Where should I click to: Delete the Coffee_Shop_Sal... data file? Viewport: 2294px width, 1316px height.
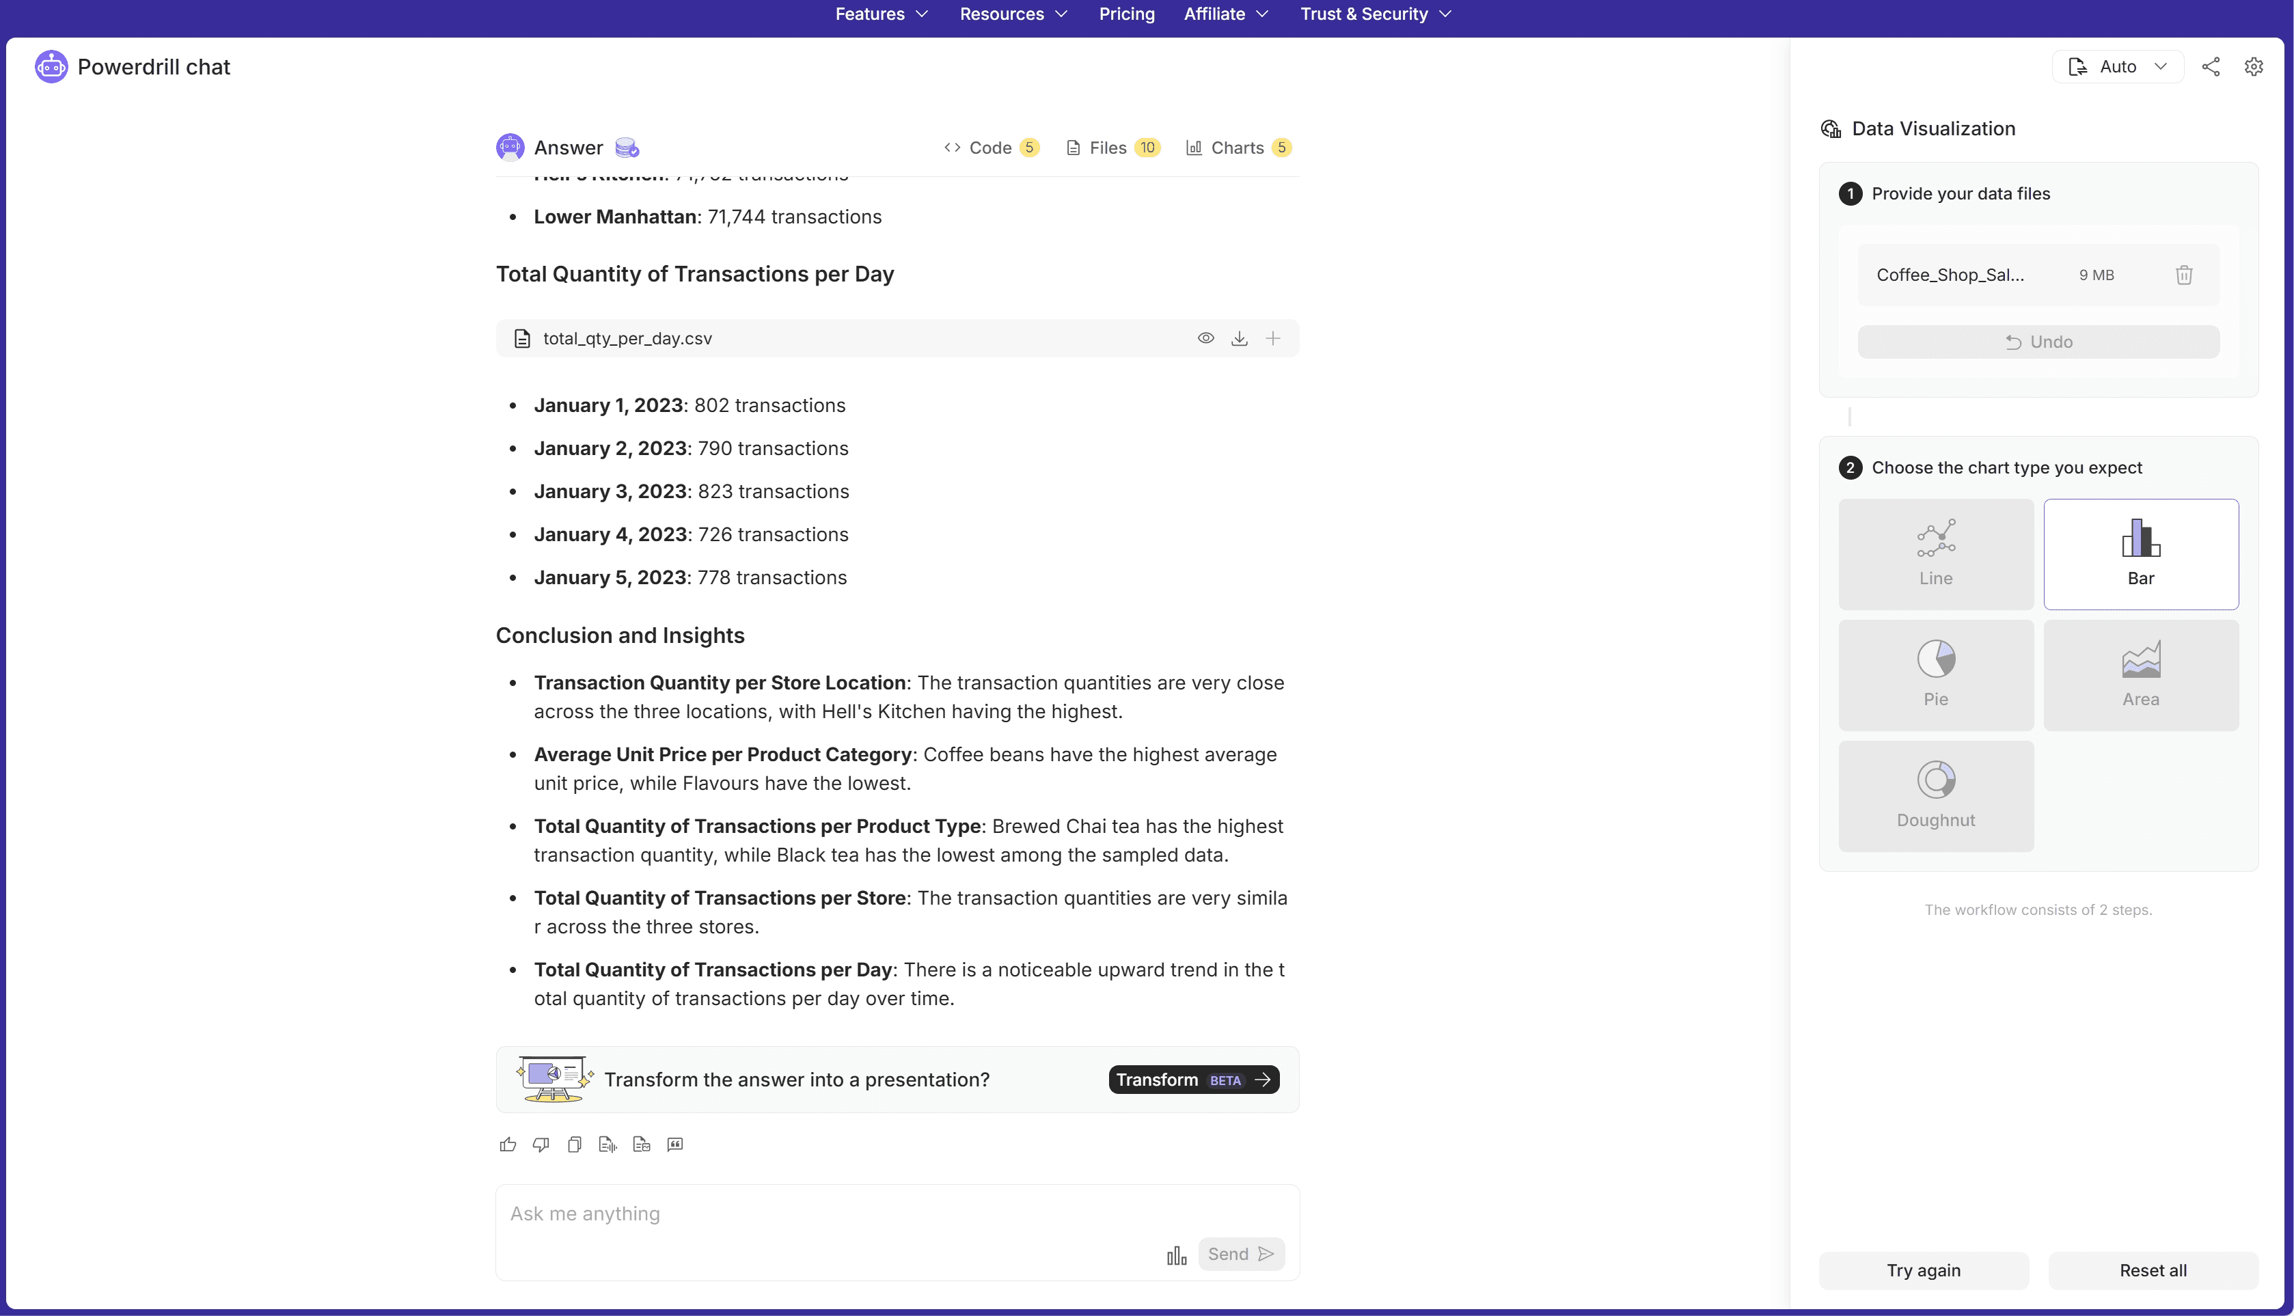click(2184, 275)
